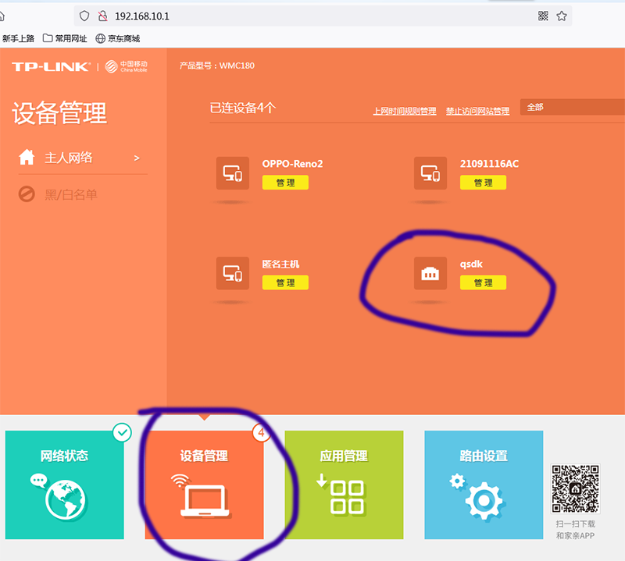Click the qsdk wired device icon
625x561 pixels.
click(430, 272)
